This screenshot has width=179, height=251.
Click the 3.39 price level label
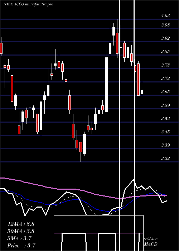pos(165,145)
